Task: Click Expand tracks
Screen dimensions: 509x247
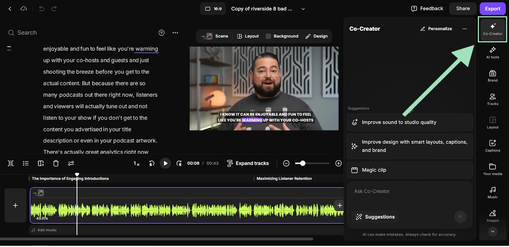Action: click(x=248, y=163)
